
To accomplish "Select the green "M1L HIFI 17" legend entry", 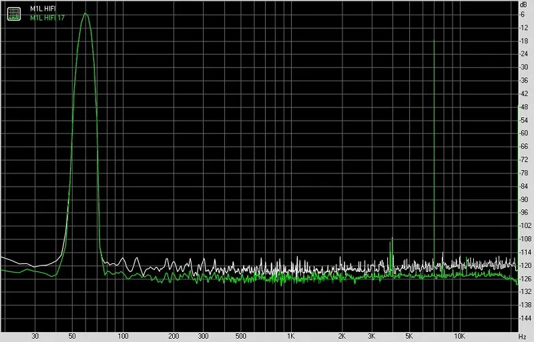I will point(47,18).
